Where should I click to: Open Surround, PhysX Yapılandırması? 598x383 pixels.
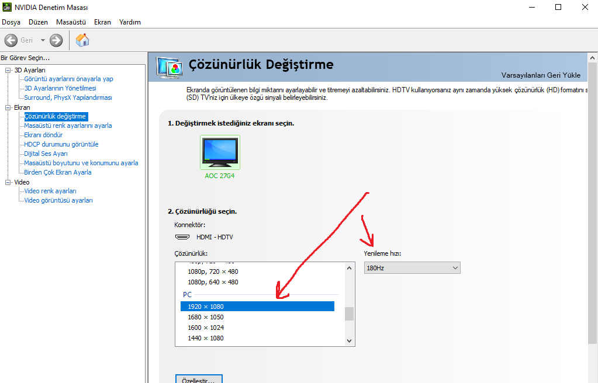[68, 98]
